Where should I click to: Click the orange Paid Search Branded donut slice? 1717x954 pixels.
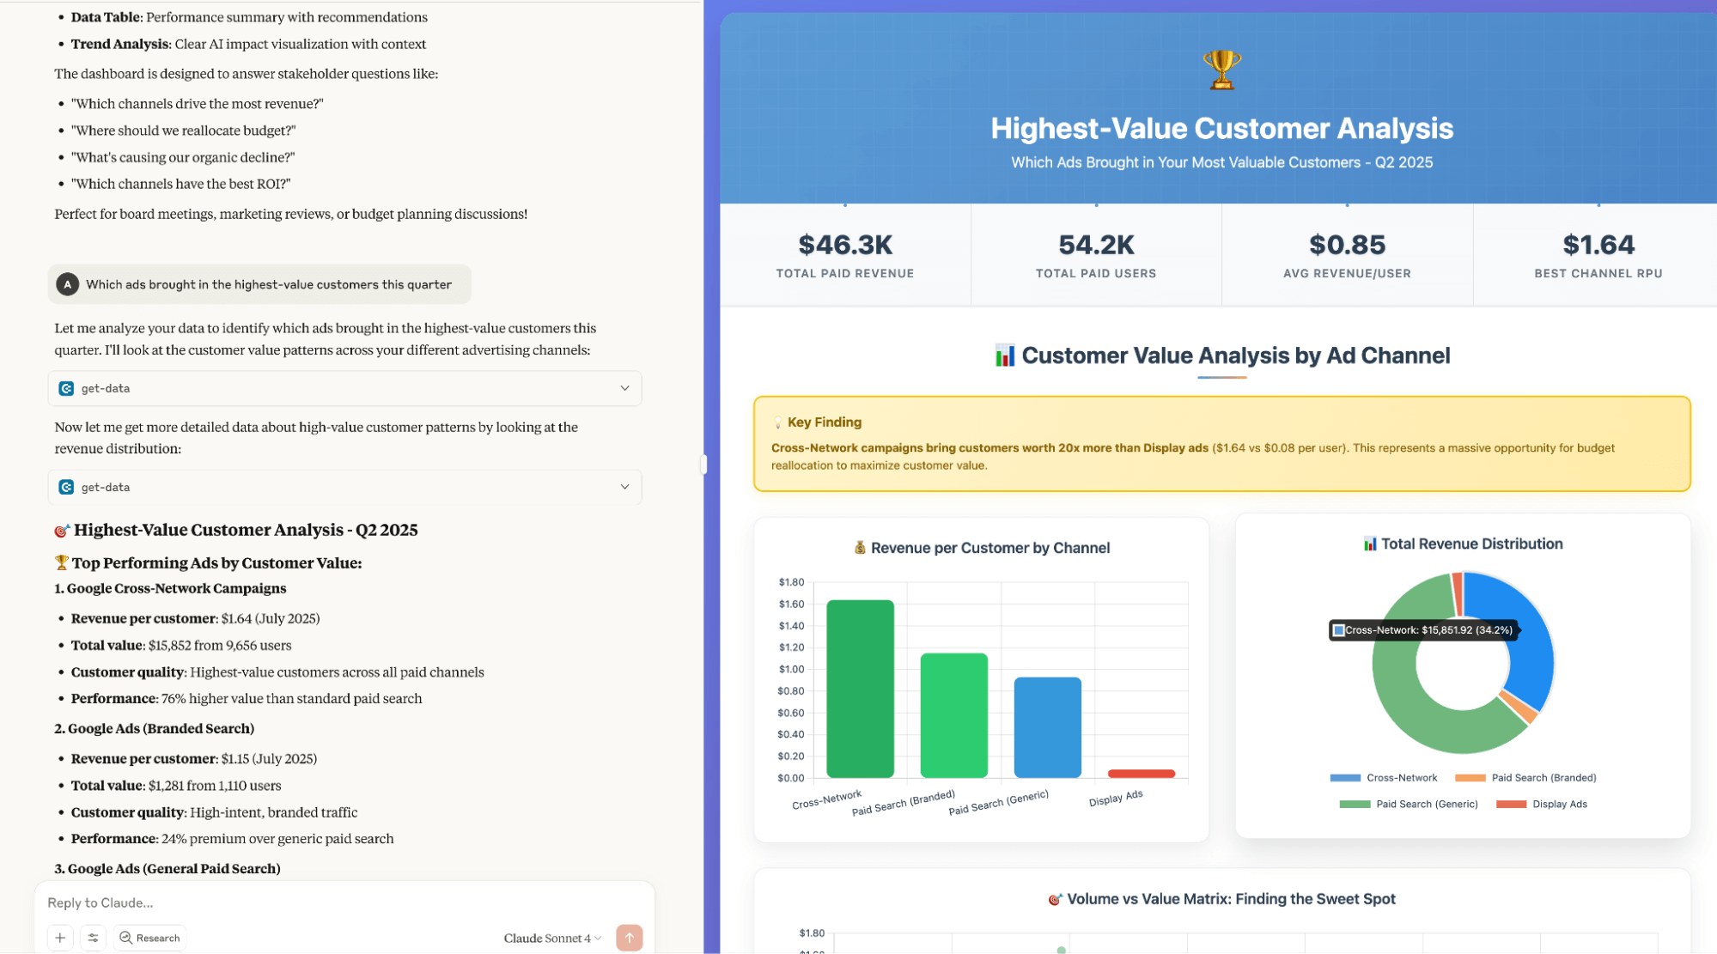click(1519, 706)
